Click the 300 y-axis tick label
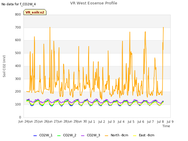This screenshot has height=141, width=188. [18, 79]
